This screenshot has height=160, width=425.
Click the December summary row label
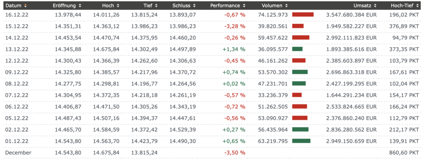pyautogui.click(x=18, y=153)
